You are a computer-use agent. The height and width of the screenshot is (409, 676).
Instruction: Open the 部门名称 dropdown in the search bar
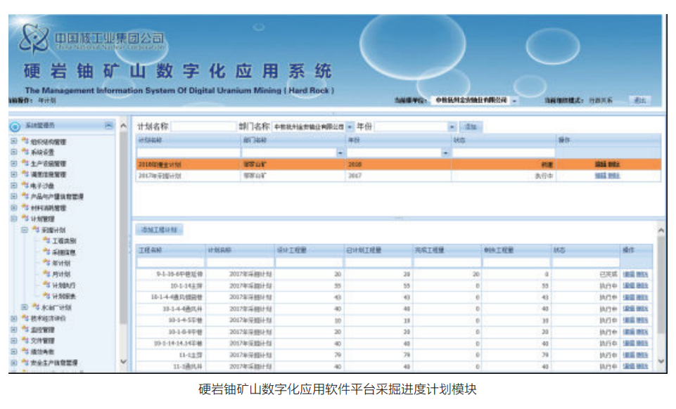coord(350,127)
